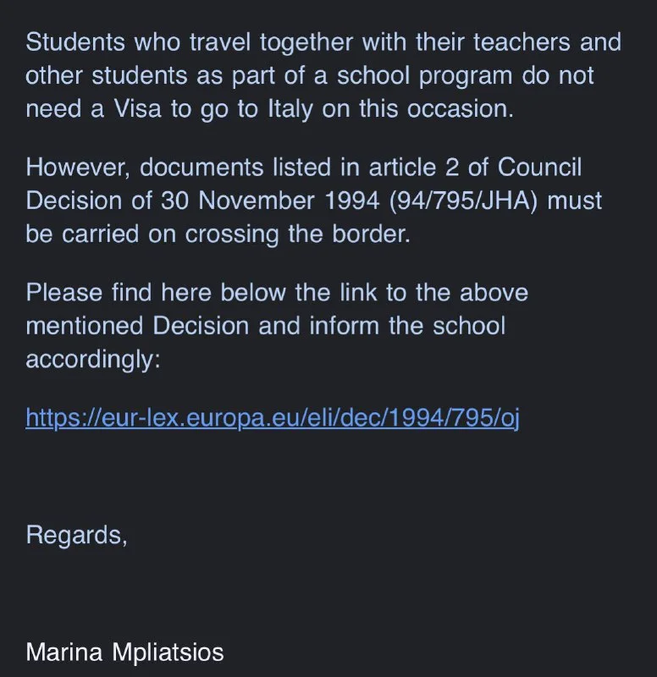Click the word 'Students' at the start

point(75,42)
